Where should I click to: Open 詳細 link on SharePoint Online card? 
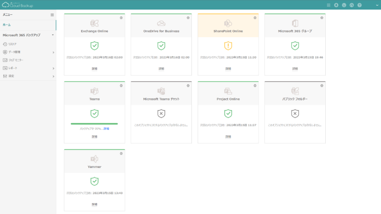(228, 68)
